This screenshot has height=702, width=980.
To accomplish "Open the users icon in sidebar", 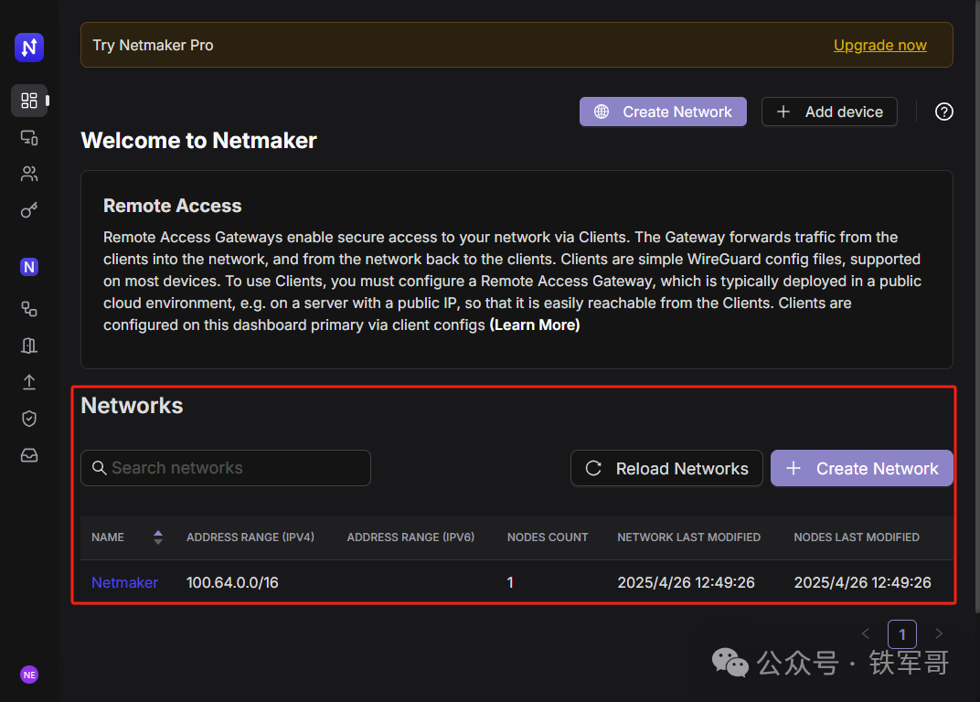I will [x=29, y=174].
